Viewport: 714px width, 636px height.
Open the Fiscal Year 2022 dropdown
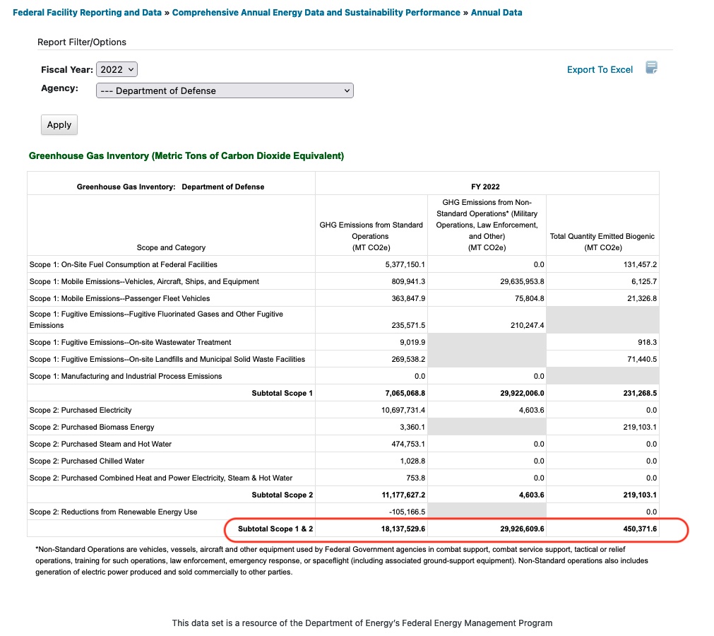point(117,70)
